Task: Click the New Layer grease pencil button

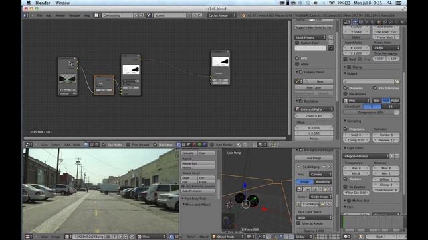Action: point(314,87)
